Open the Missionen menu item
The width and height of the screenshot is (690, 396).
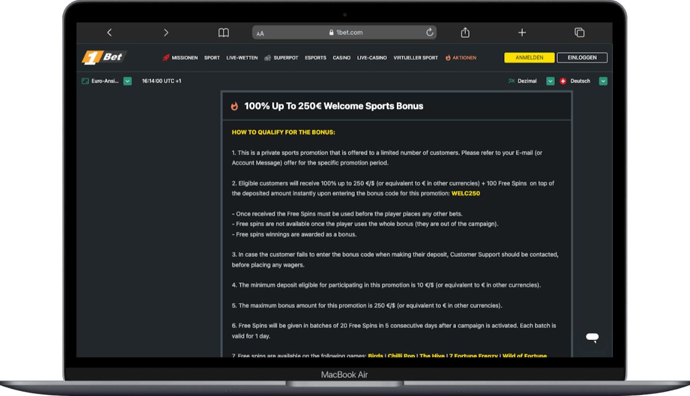pyautogui.click(x=181, y=58)
